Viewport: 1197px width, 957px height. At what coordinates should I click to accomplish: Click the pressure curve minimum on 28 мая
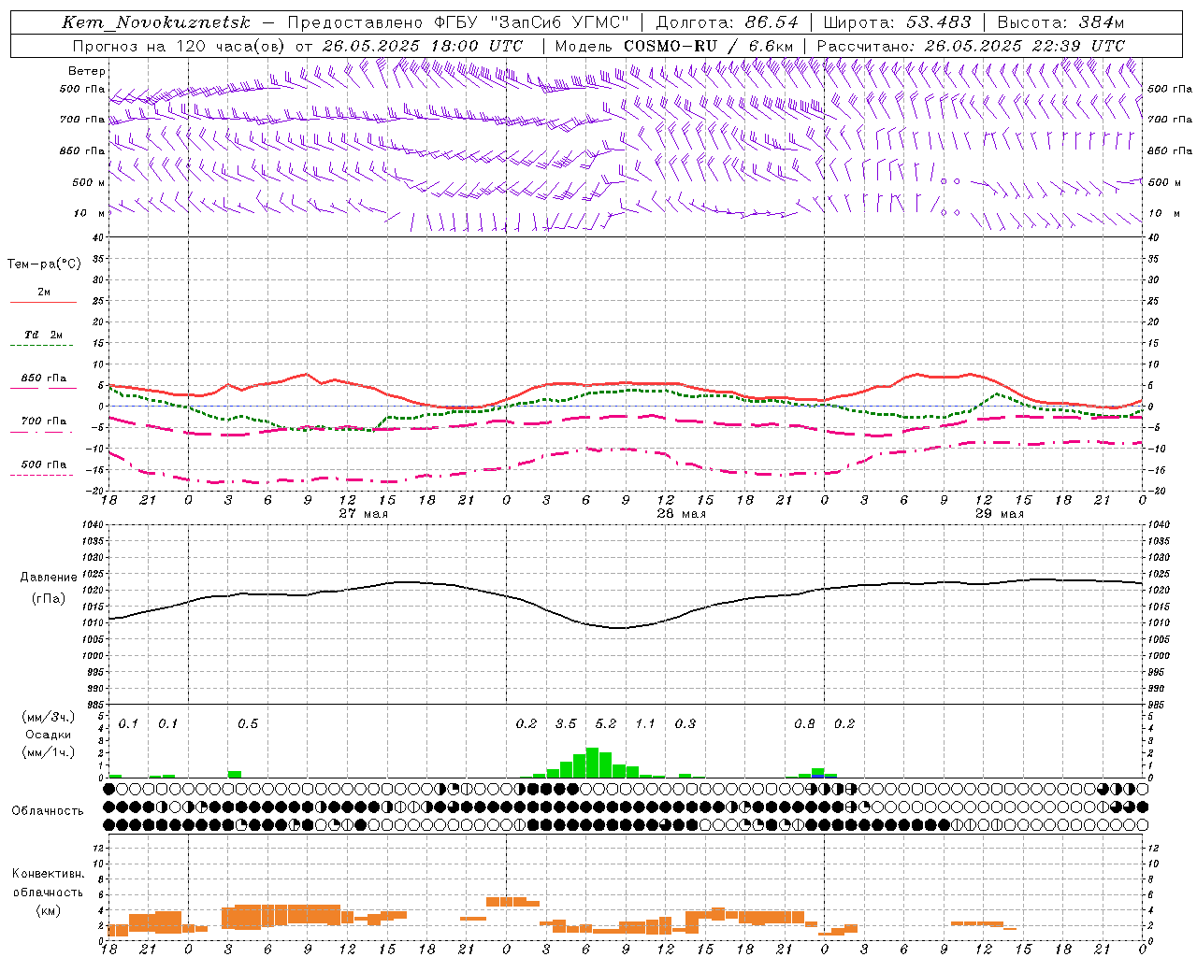(619, 628)
